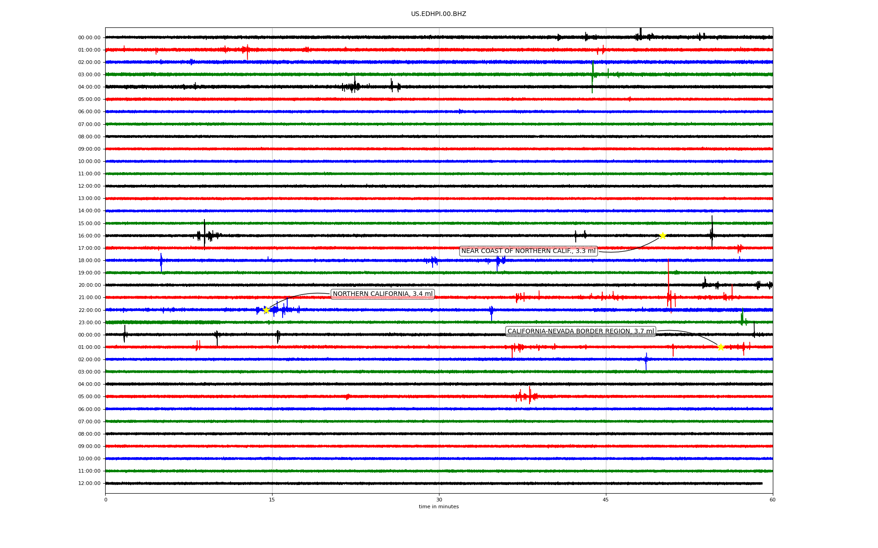Select the CALIFORNIA-NEVADA BORDER REGION, 3.7 ml annotation
The width and height of the screenshot is (878, 548).
[581, 332]
